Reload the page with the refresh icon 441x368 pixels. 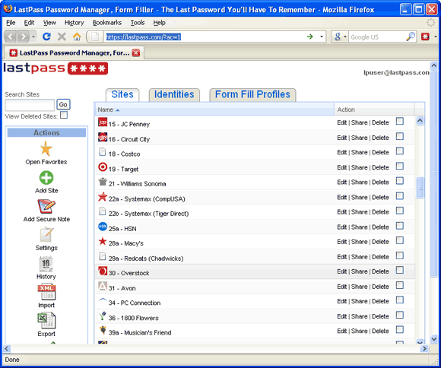46,36
